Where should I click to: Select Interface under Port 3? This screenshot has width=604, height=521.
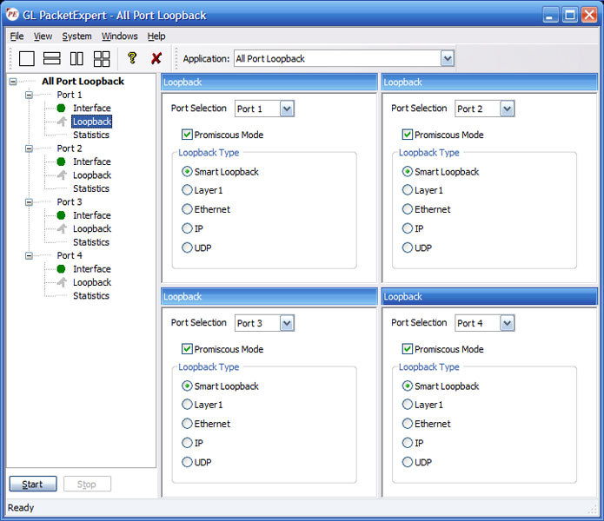coord(91,215)
